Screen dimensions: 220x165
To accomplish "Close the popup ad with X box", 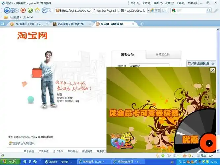I will [x=213, y=70].
